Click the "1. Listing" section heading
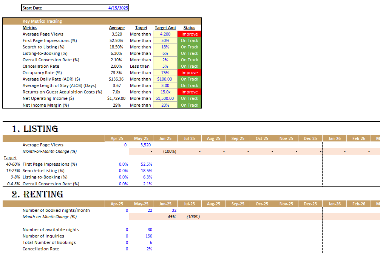Image resolution: width=380 pixels, height=253 pixels. click(x=35, y=129)
